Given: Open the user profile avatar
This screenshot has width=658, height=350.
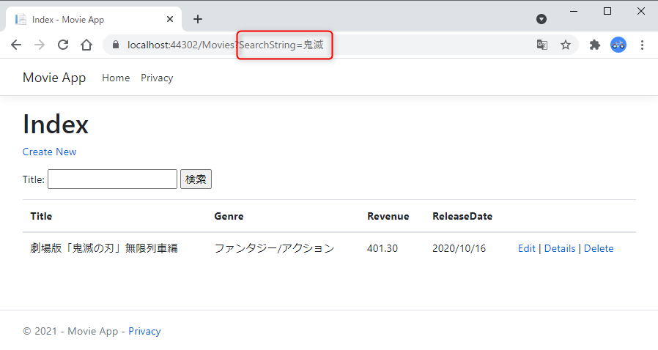Looking at the screenshot, I should click(618, 45).
